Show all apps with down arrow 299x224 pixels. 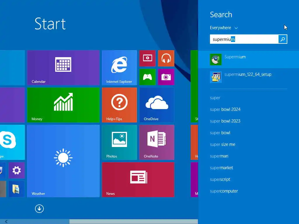(x=39, y=209)
